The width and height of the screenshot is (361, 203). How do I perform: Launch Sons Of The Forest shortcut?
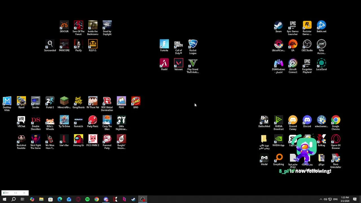(x=78, y=28)
